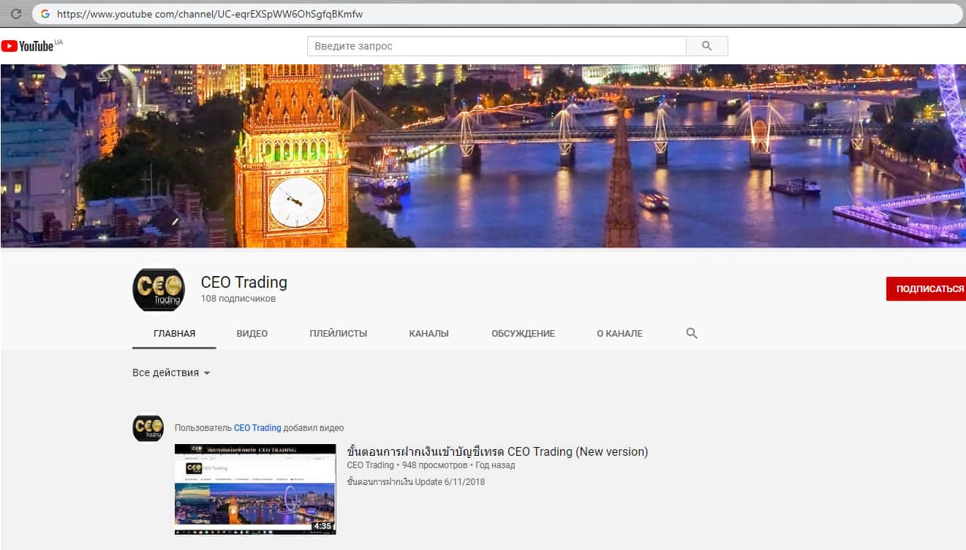
Task: Click the video description ending "Update 6/11/2018"
Action: [416, 482]
